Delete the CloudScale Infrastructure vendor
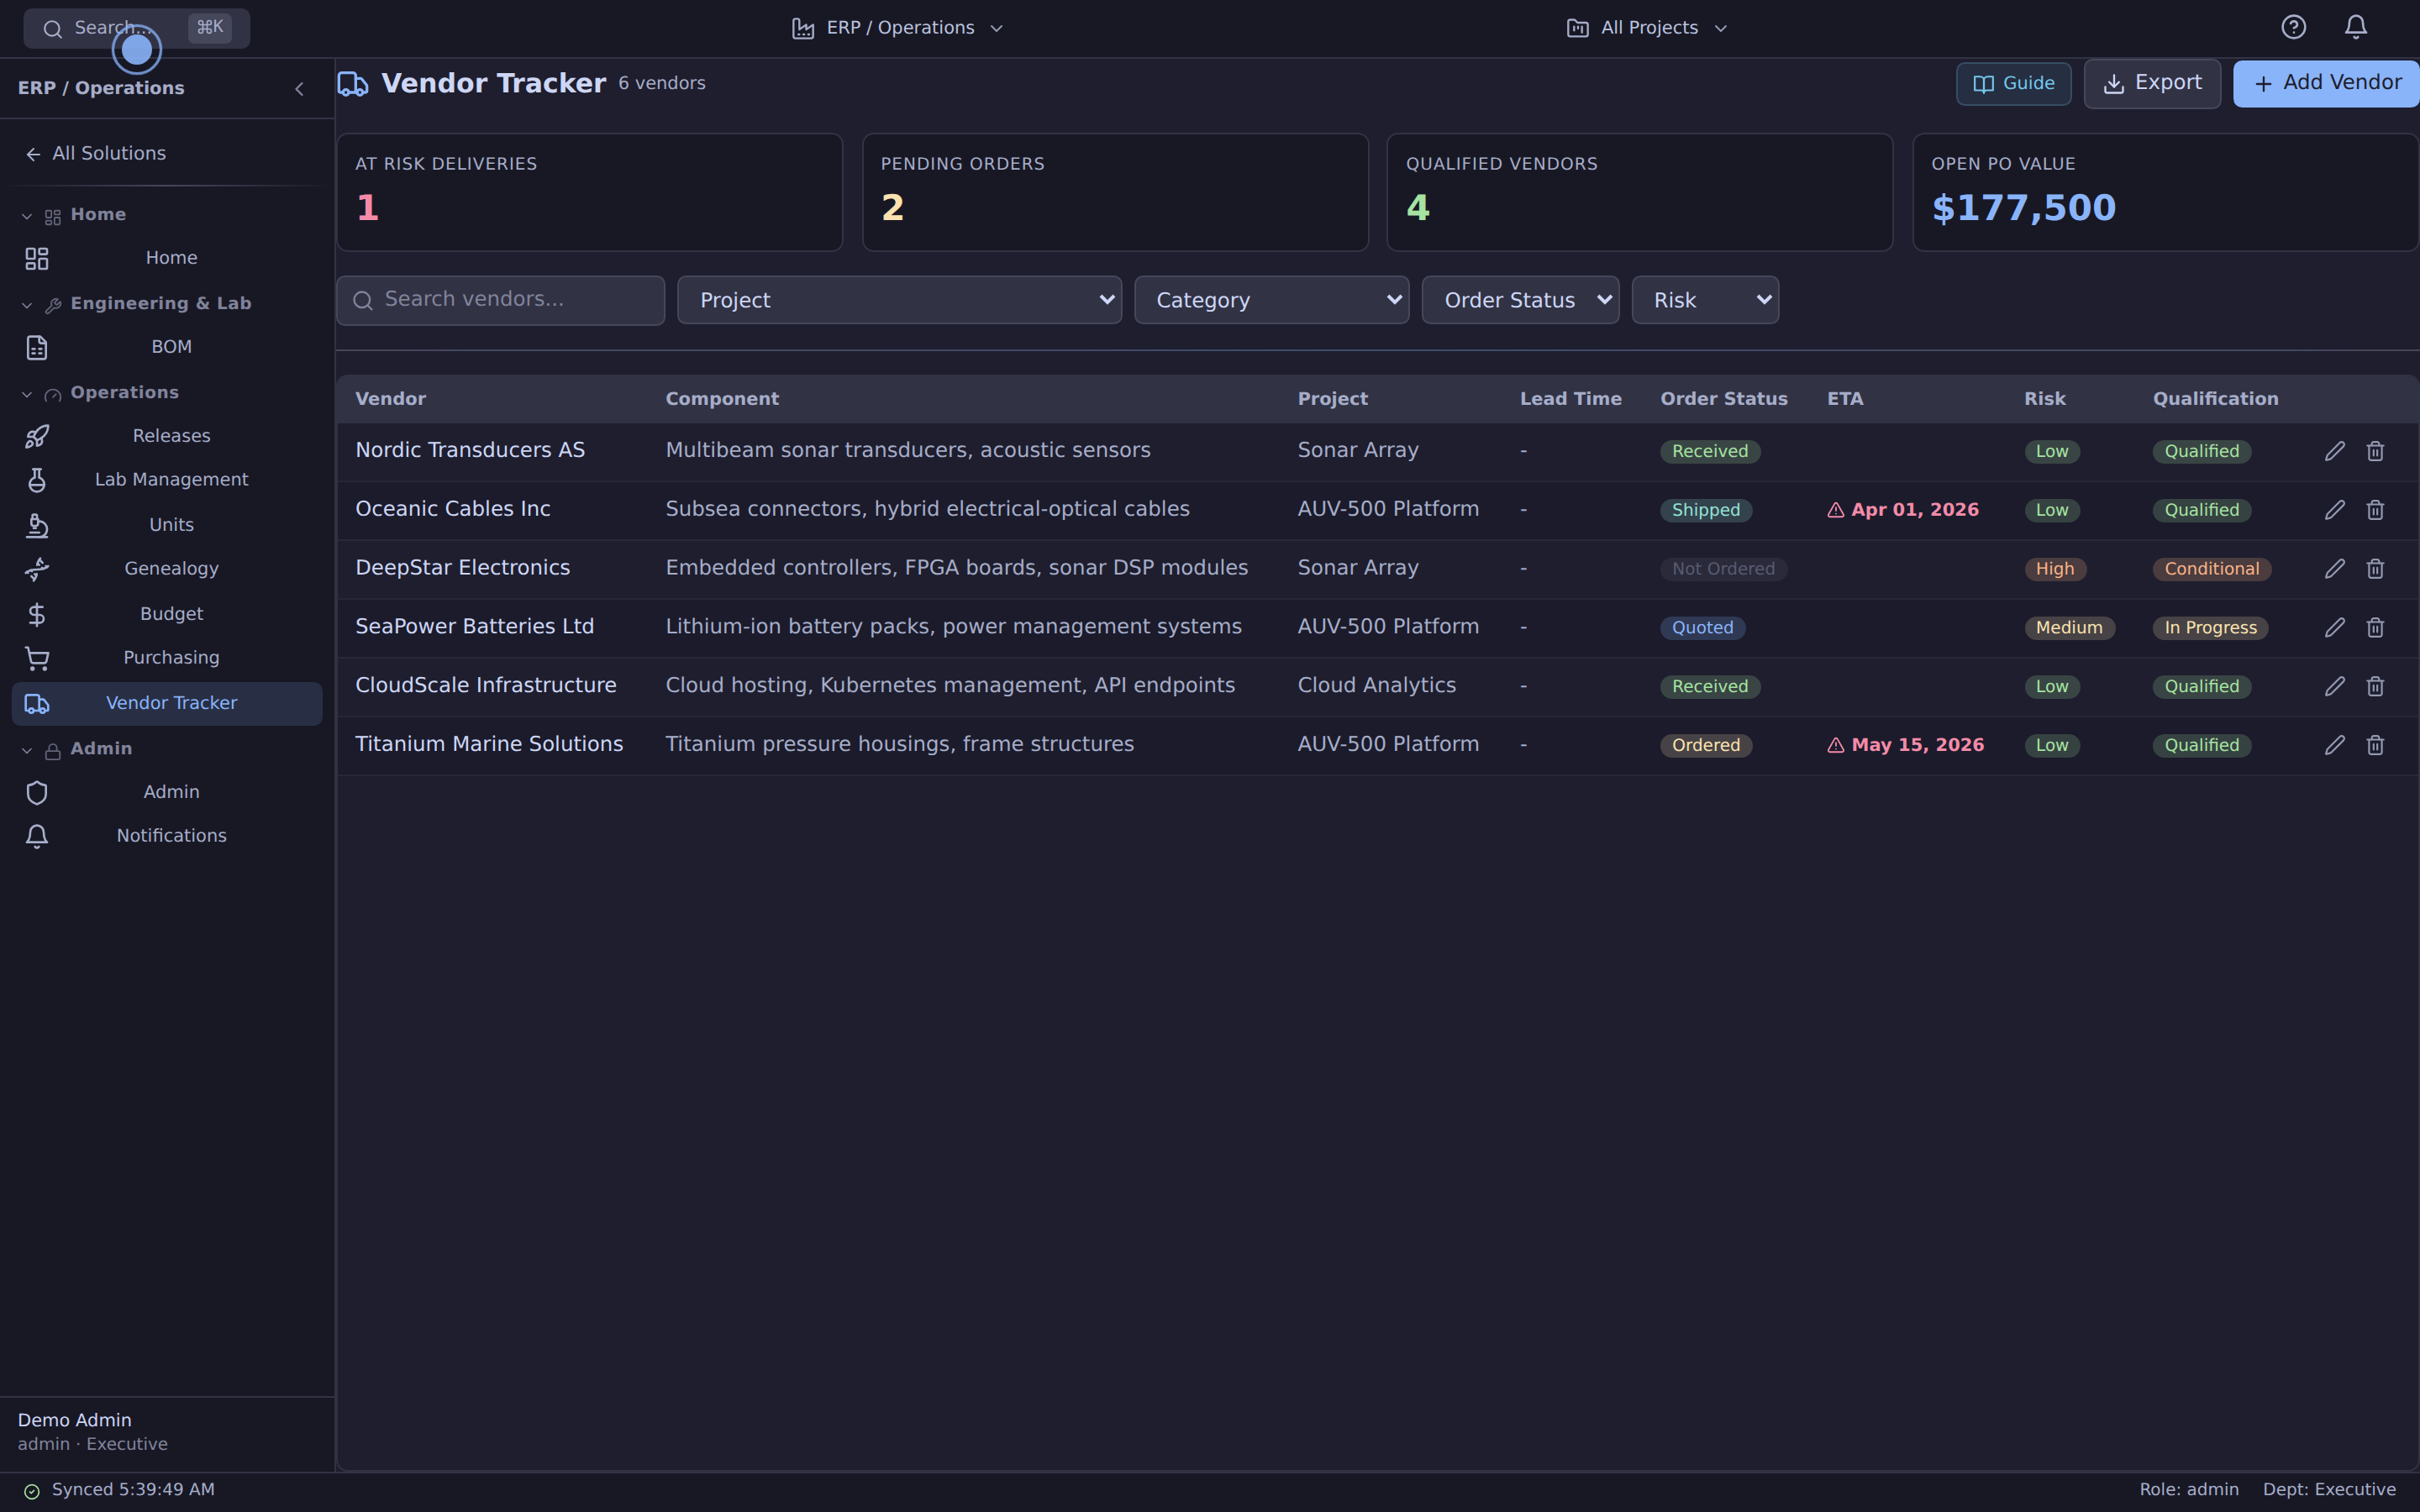This screenshot has height=1512, width=2420. pos(2375,686)
